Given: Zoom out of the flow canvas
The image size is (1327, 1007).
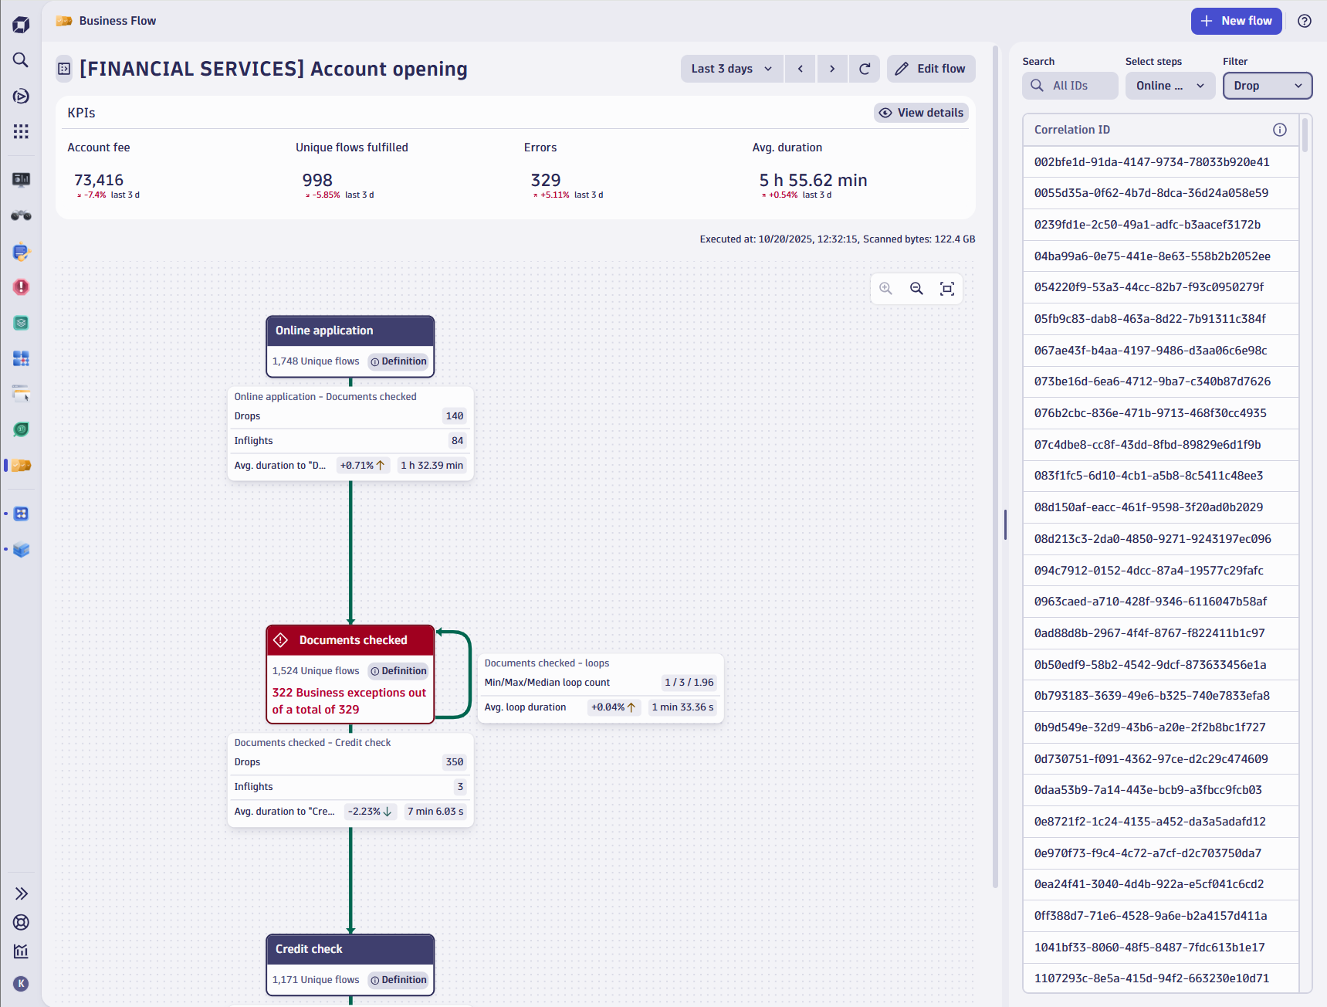Looking at the screenshot, I should pos(916,289).
